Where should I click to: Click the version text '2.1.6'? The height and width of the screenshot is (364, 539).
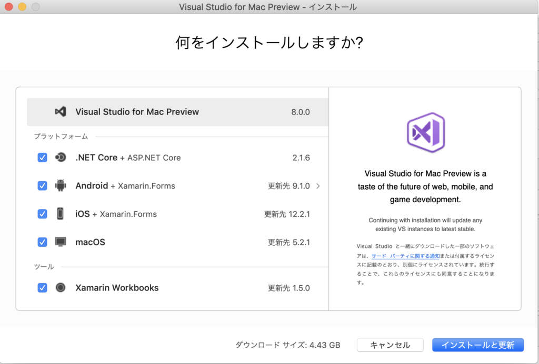coord(301,158)
